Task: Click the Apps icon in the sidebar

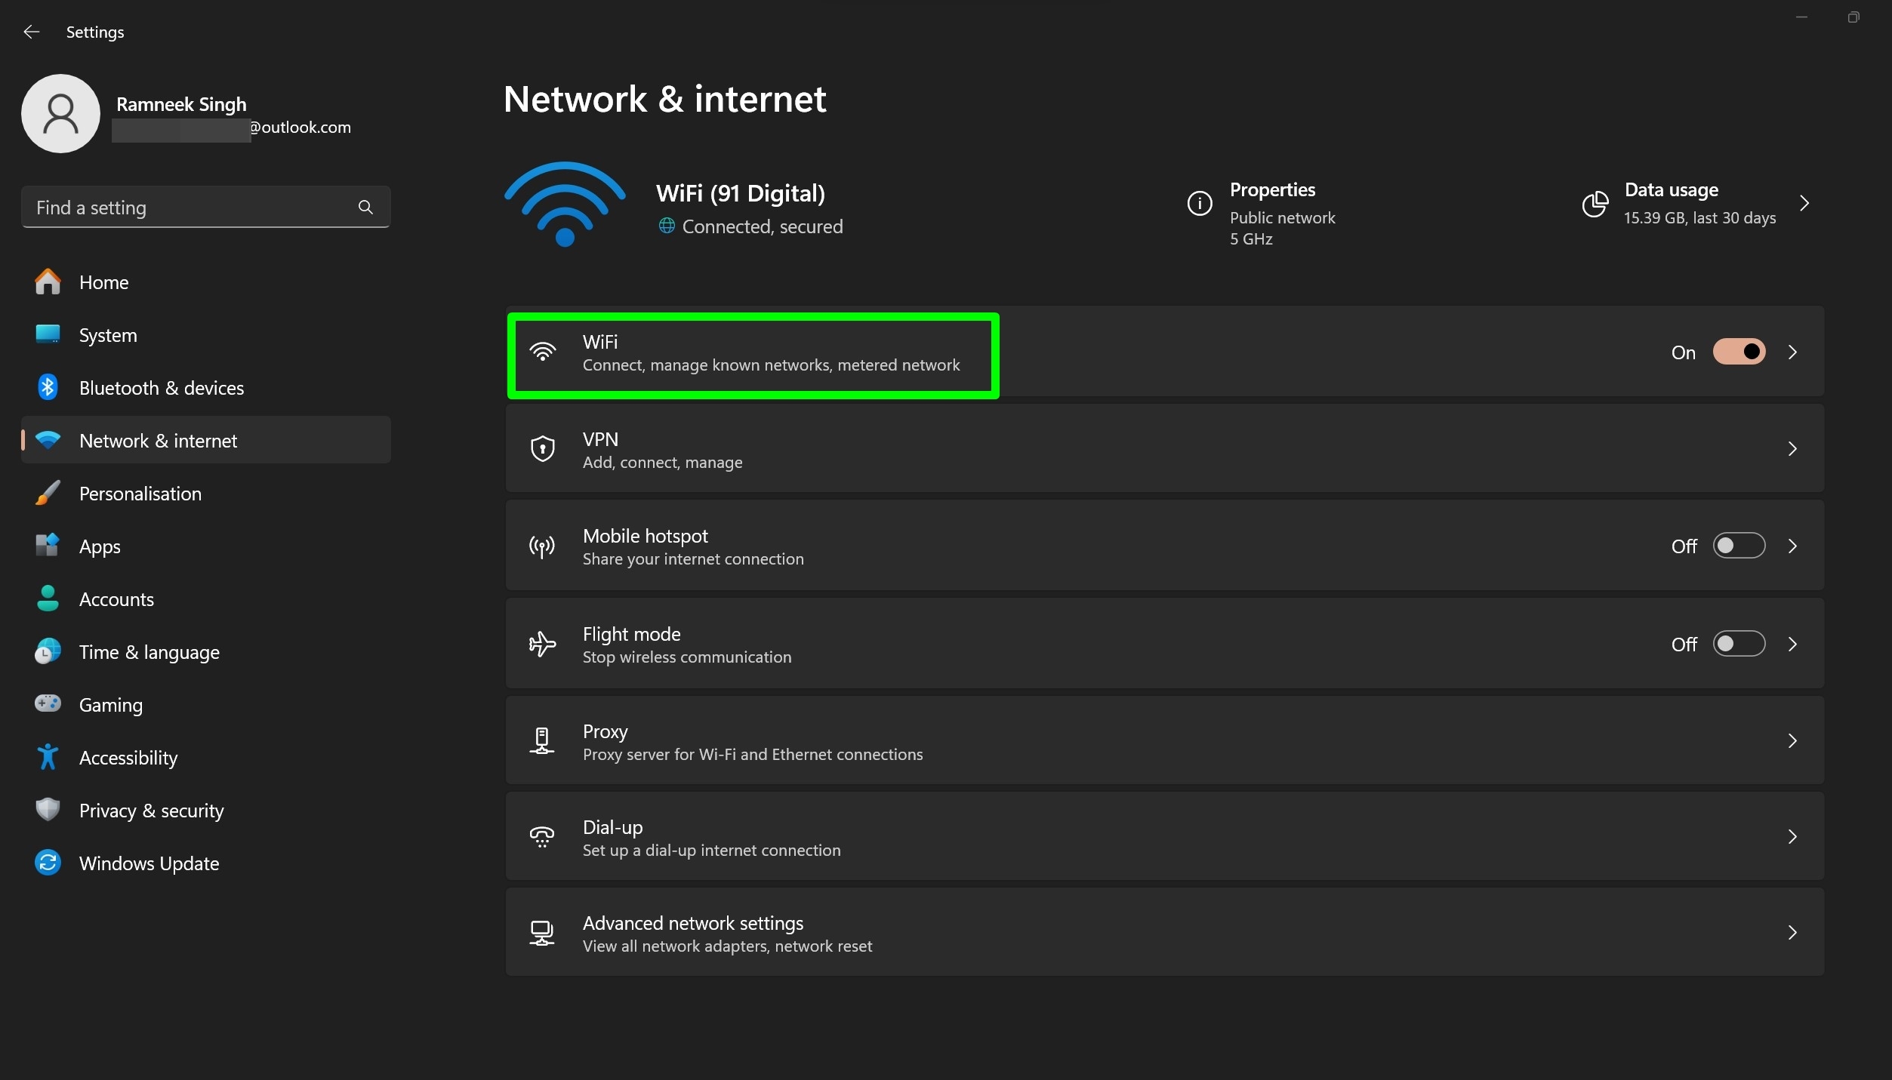Action: tap(48, 546)
